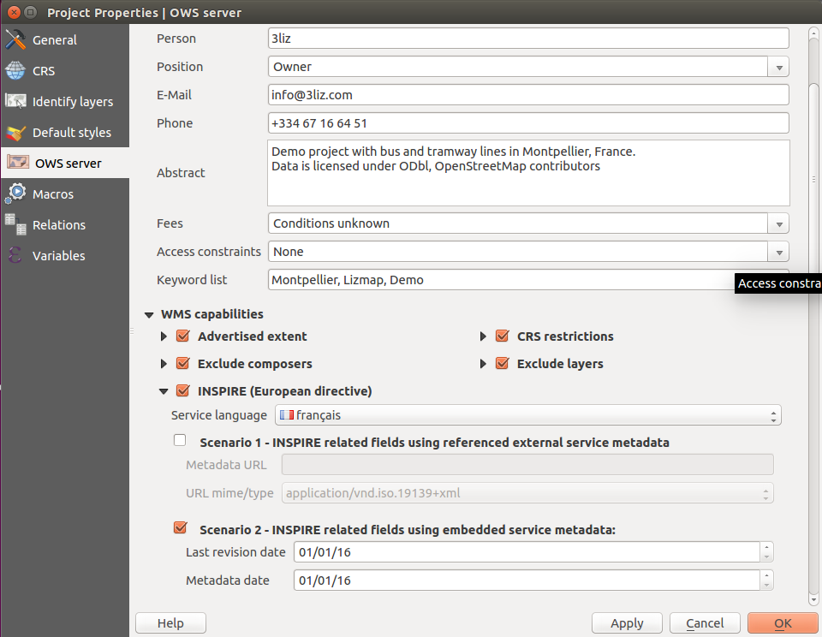Expand the Exclude composers group
Image resolution: width=822 pixels, height=637 pixels.
point(164,363)
